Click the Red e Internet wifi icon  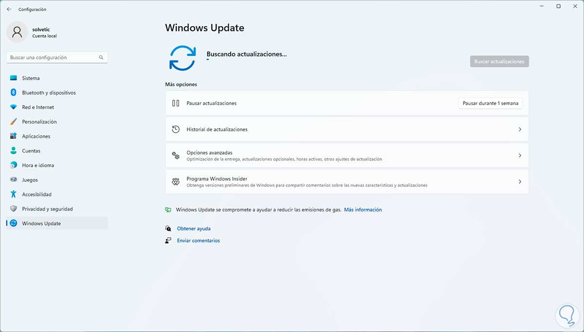(x=13, y=107)
